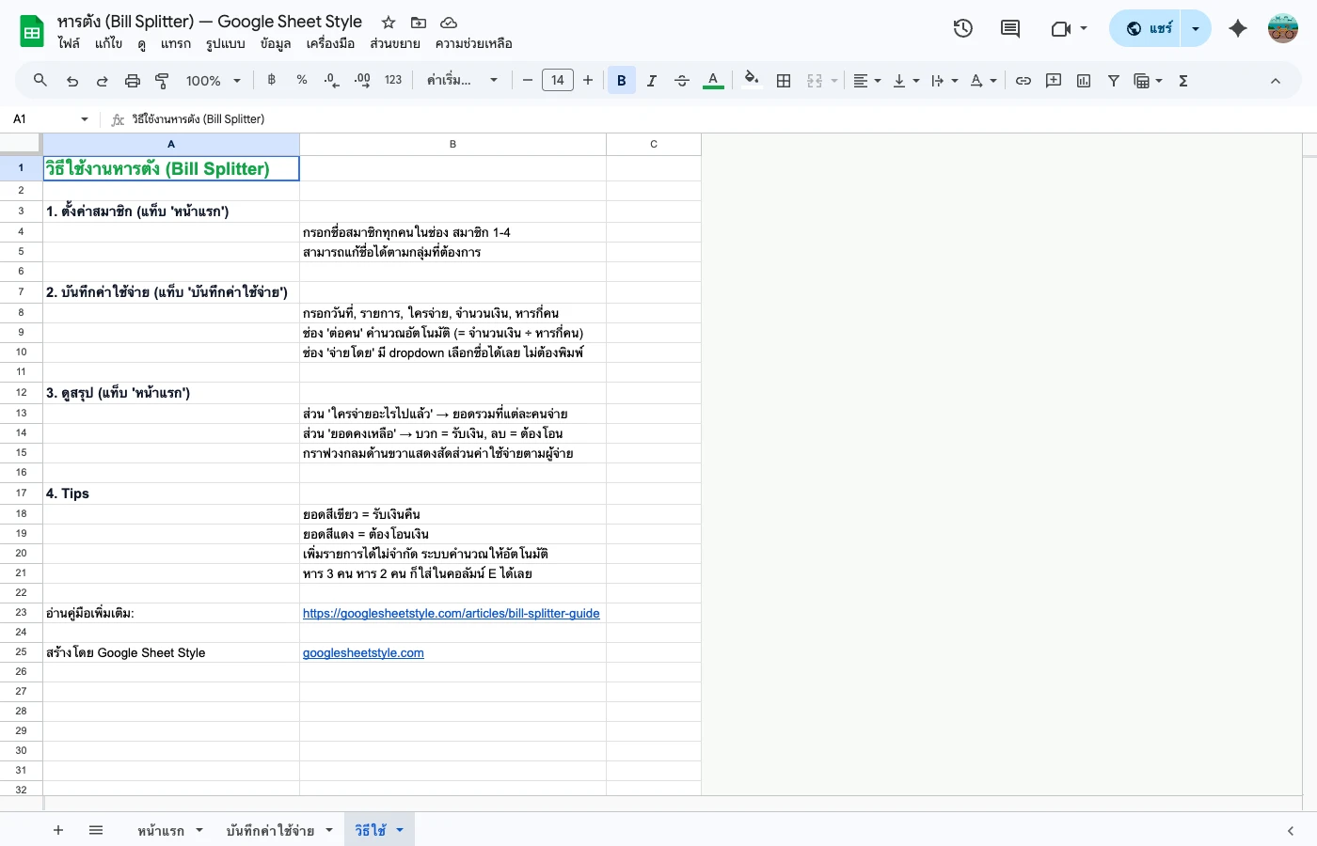Toggle strikethrough formatting
The image size is (1317, 846).
pyautogui.click(x=681, y=80)
